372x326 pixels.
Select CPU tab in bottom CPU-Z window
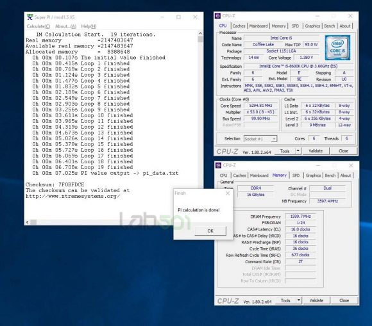coord(223,175)
